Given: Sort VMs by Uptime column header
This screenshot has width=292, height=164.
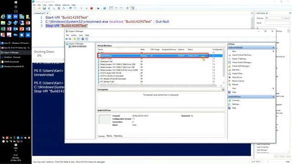Looking at the screenshot, I should tap(181, 50).
